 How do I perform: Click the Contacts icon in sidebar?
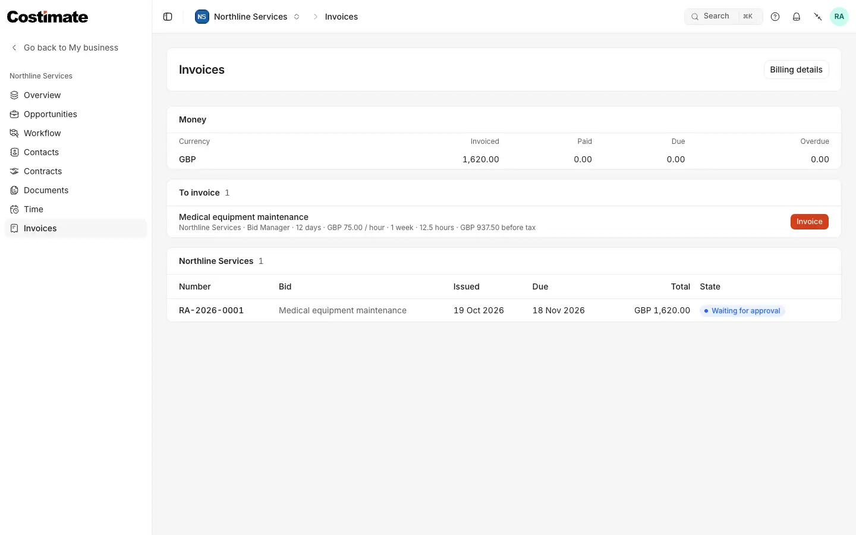tap(14, 152)
